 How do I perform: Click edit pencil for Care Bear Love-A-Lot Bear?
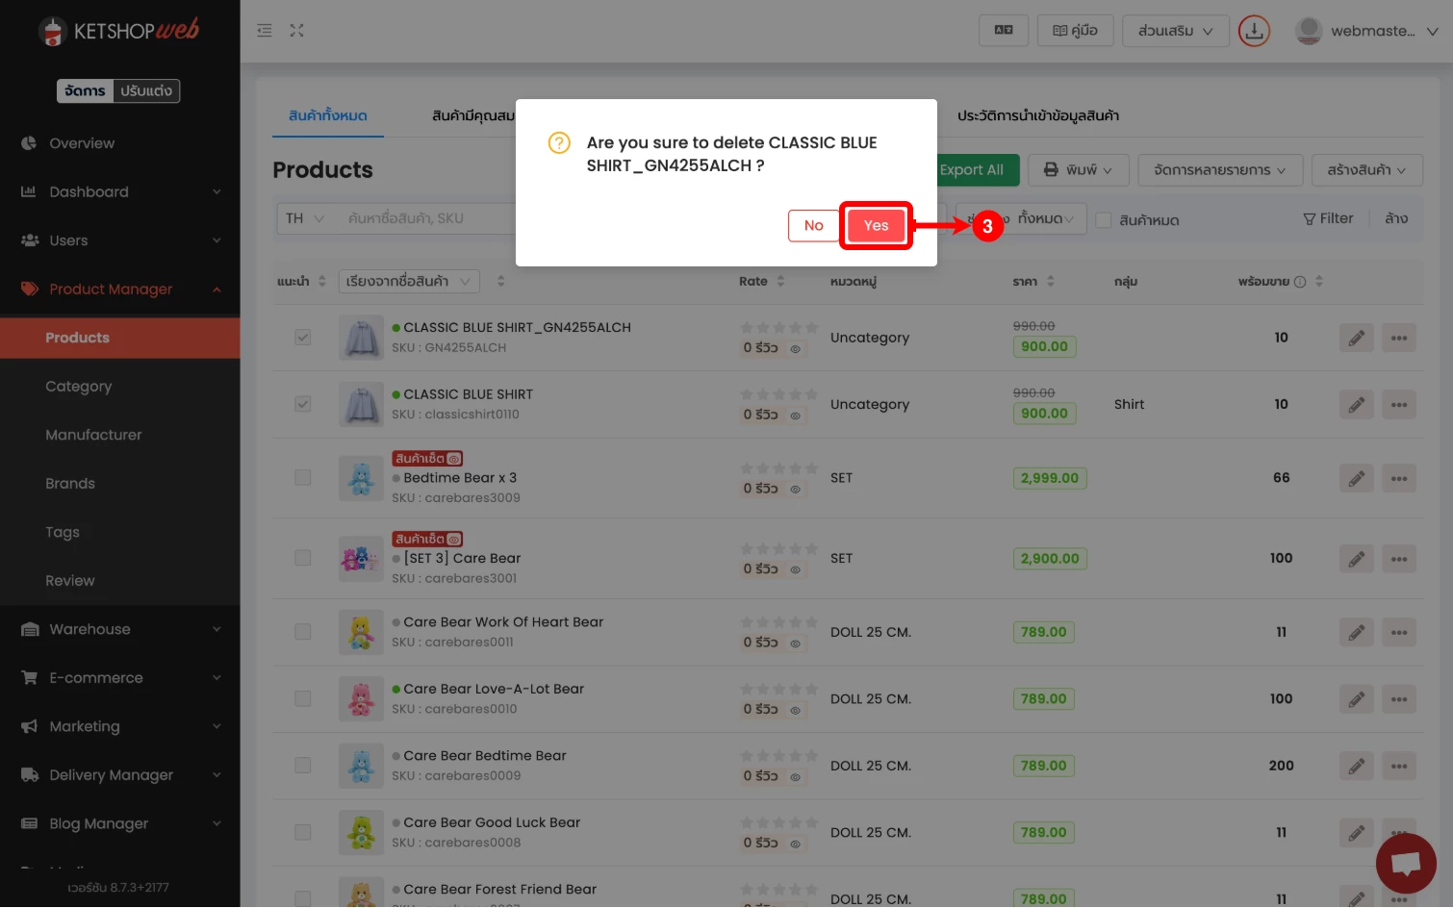coord(1356,699)
